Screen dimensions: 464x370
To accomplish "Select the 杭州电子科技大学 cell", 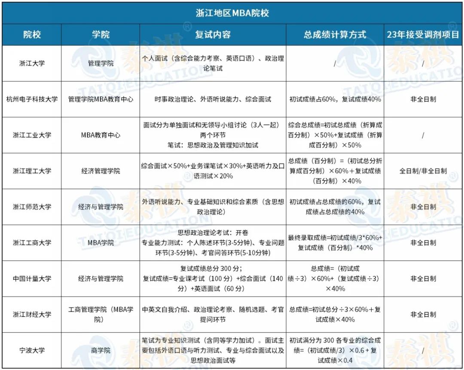I will [32, 99].
